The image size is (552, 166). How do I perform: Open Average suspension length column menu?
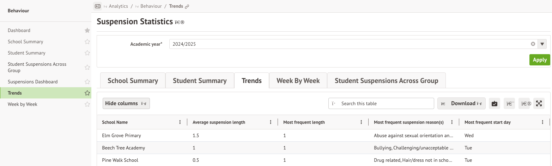pyautogui.click(x=271, y=122)
